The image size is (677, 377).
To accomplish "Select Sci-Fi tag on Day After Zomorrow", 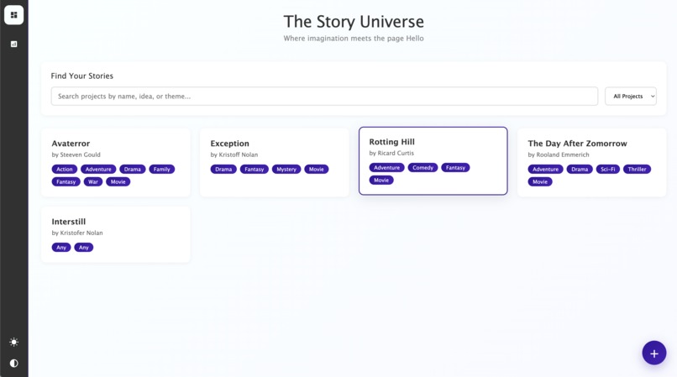I will click(607, 170).
